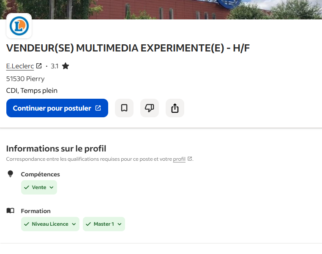Share this job using the share icon
Screen dimensions: 322x254
[x=175, y=108]
